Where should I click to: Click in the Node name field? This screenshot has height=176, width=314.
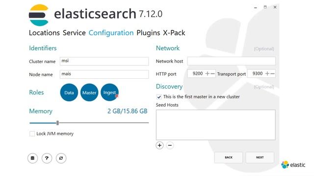(104, 74)
